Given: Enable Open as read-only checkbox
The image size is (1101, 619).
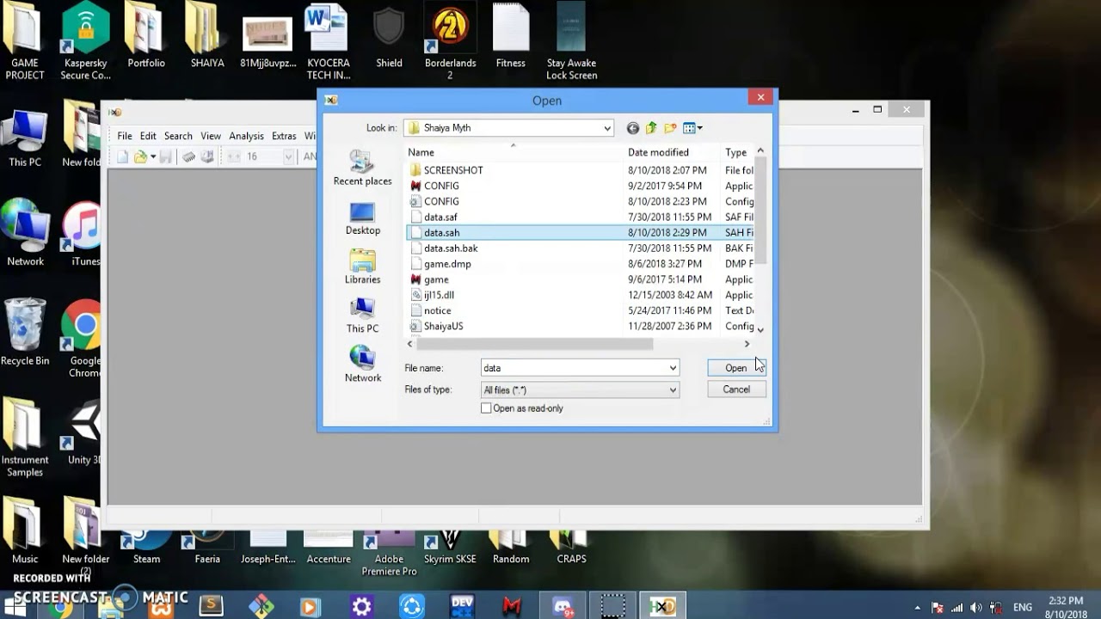Looking at the screenshot, I should (486, 408).
